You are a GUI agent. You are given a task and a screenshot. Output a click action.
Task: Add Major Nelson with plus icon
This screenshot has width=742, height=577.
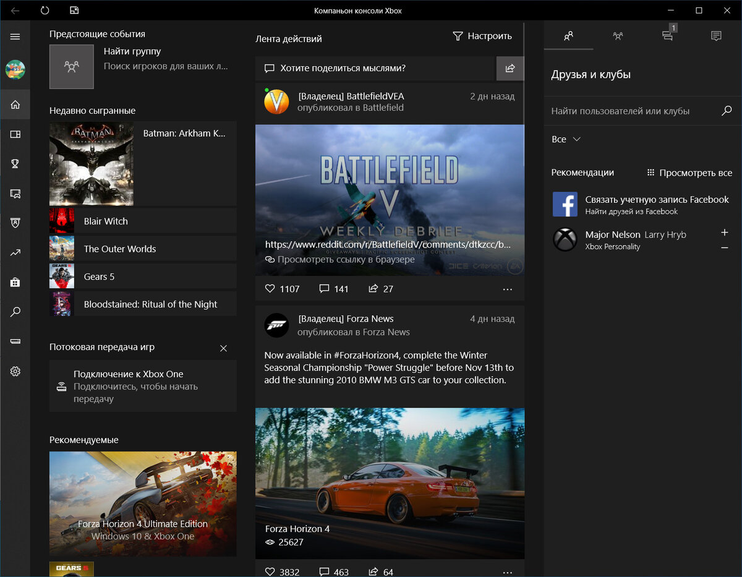[x=725, y=233]
